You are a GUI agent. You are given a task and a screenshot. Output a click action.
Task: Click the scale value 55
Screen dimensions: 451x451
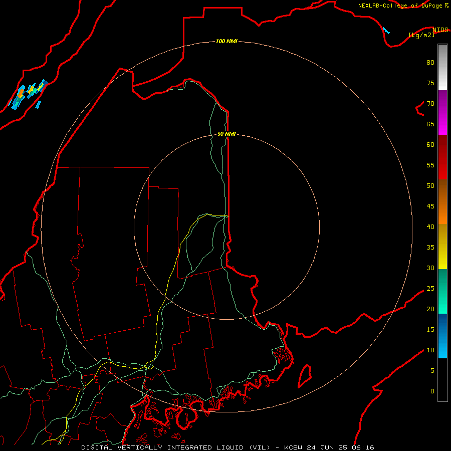[430, 165]
